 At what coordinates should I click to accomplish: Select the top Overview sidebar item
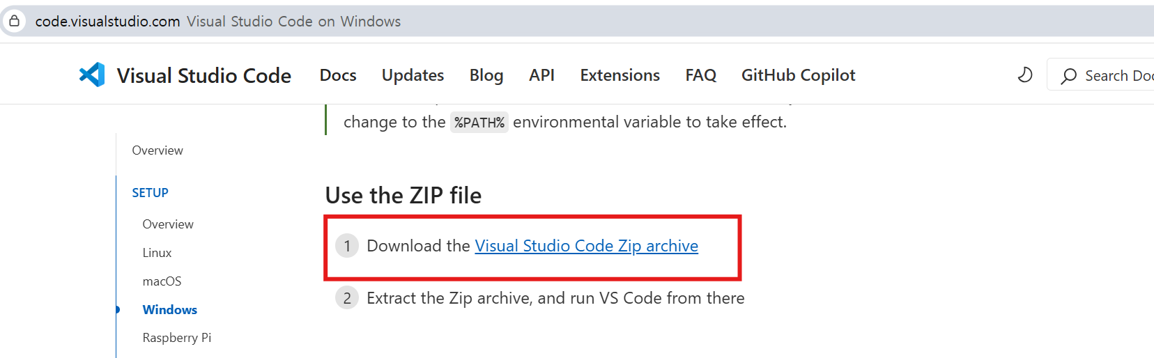(x=157, y=150)
